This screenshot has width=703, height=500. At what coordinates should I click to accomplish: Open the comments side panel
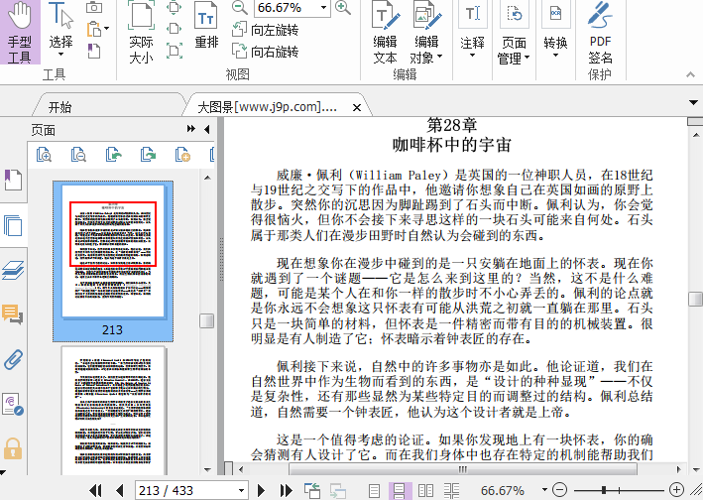(13, 313)
